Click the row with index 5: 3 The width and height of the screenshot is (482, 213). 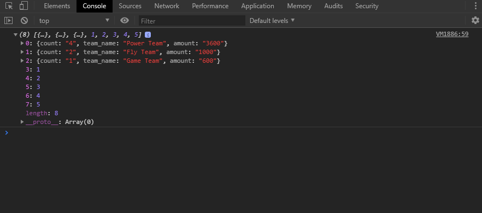[x=33, y=87]
